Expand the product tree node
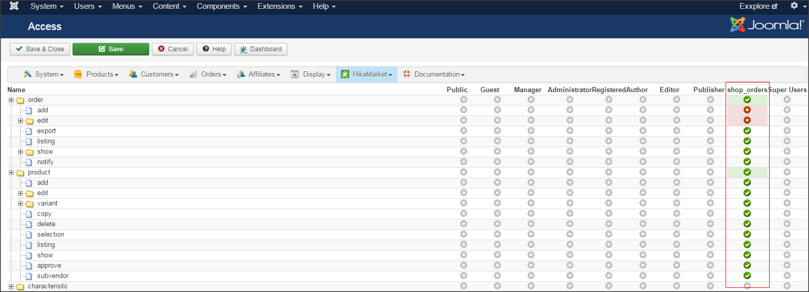 point(11,172)
